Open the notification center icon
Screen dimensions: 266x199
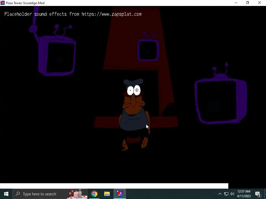[x=258, y=194]
